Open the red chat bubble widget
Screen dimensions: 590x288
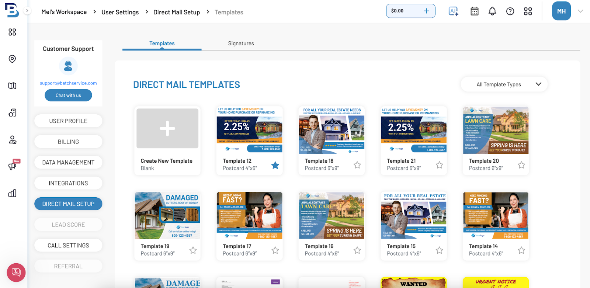(x=16, y=273)
